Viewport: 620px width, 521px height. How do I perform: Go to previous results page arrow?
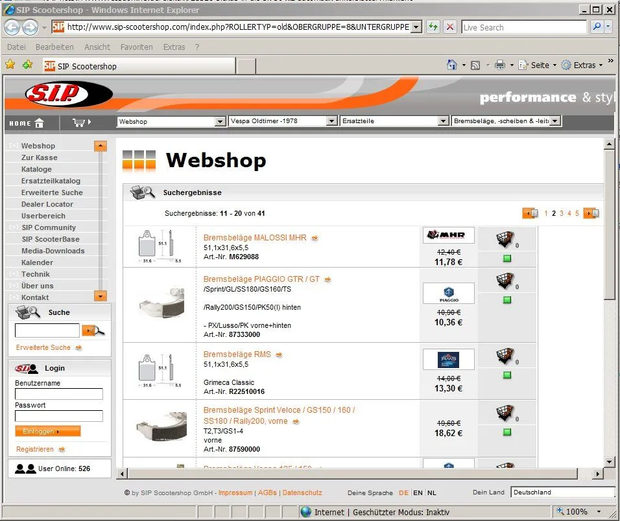[530, 213]
